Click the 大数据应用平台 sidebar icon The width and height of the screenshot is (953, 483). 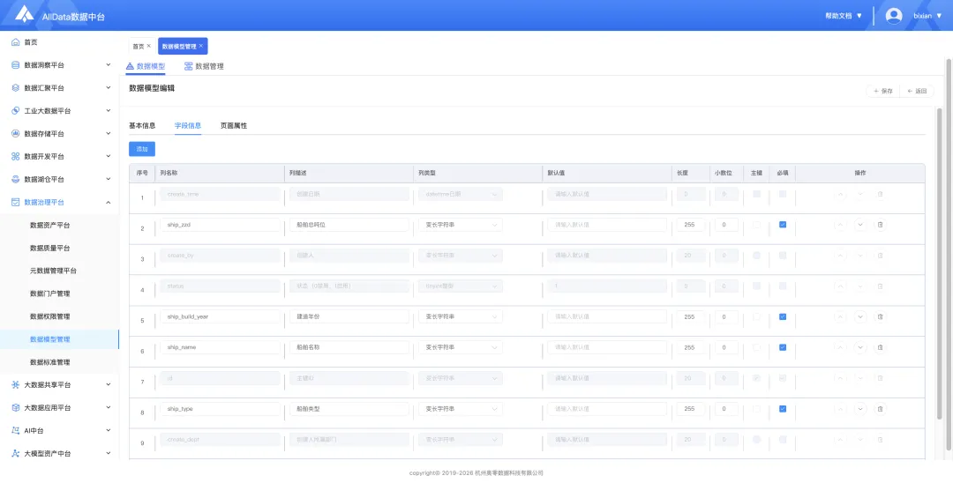click(x=16, y=408)
